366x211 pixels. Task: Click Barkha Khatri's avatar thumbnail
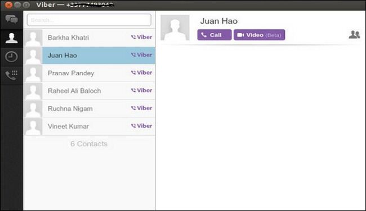(x=33, y=38)
